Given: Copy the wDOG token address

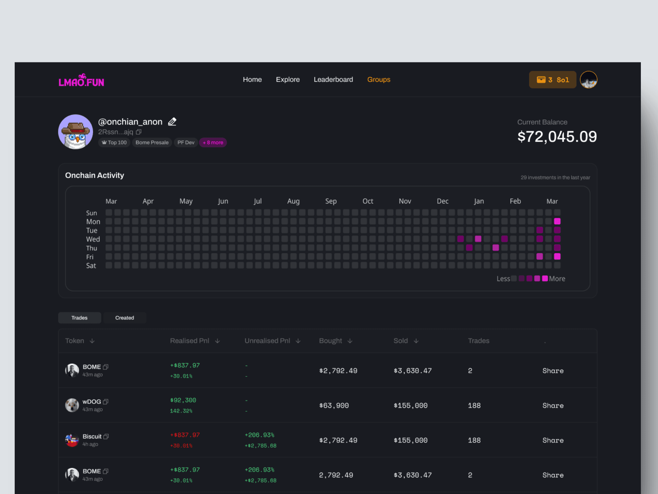Looking at the screenshot, I should 106,402.
